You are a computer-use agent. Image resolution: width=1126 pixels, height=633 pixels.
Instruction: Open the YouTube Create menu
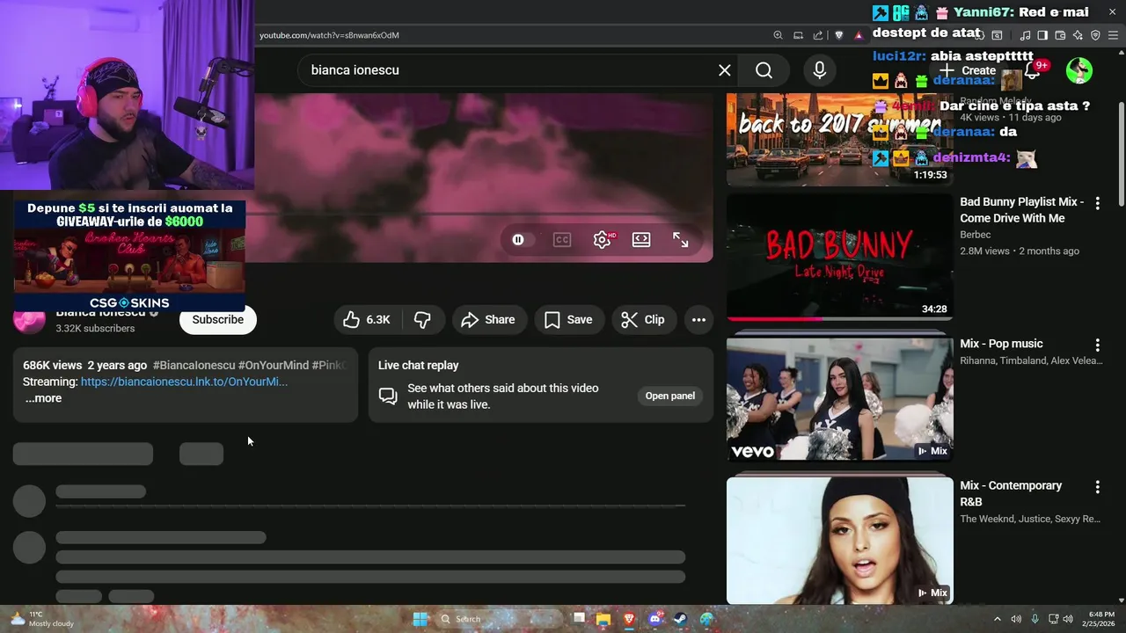point(967,70)
